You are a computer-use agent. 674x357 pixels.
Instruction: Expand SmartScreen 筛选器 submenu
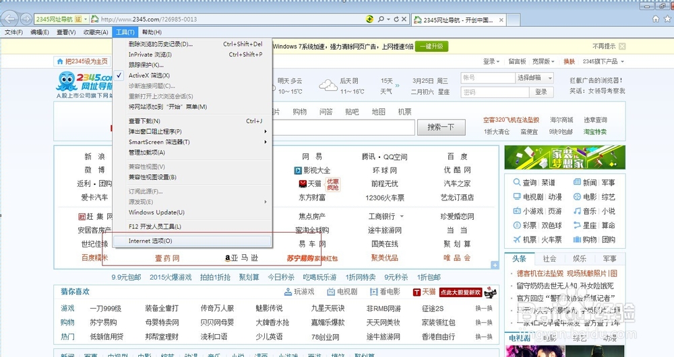coord(193,142)
